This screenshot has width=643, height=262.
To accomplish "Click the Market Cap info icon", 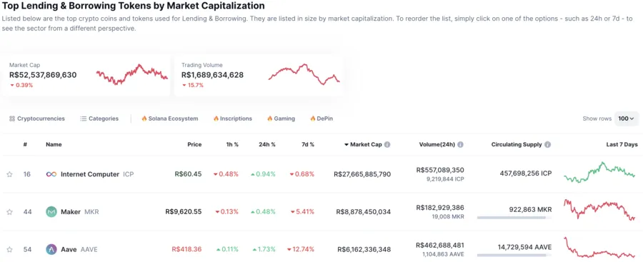I will point(387,145).
